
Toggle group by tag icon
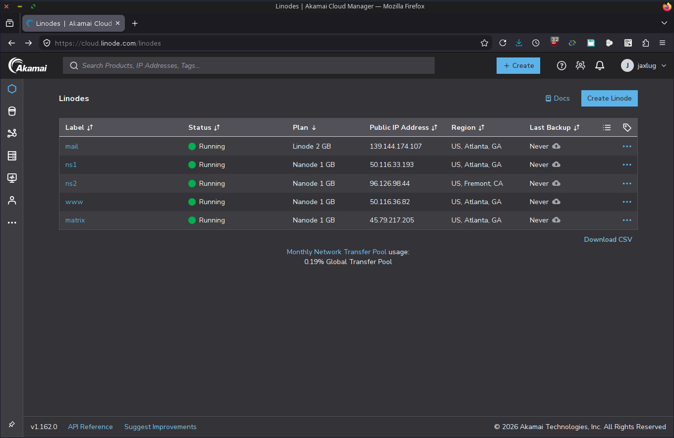click(x=627, y=127)
